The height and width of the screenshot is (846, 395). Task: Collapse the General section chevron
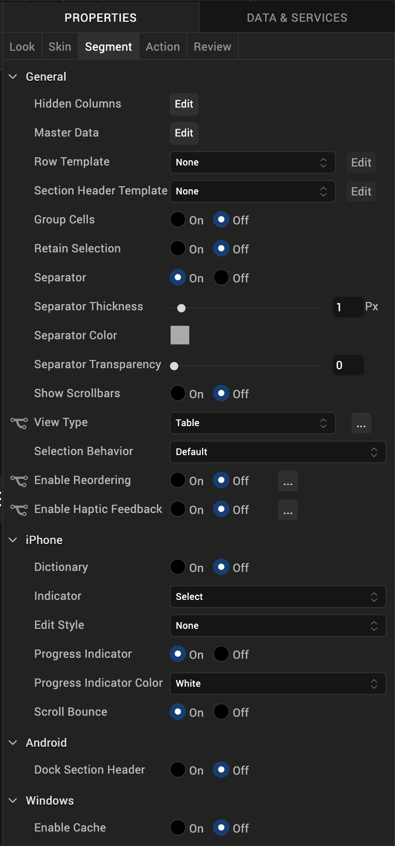click(x=13, y=77)
